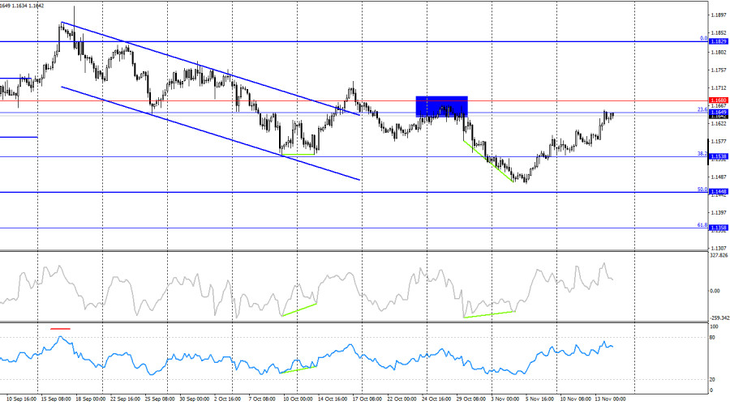Select the short red line above RSI peak
Image resolution: width=730 pixels, height=405 pixels.
click(x=61, y=329)
